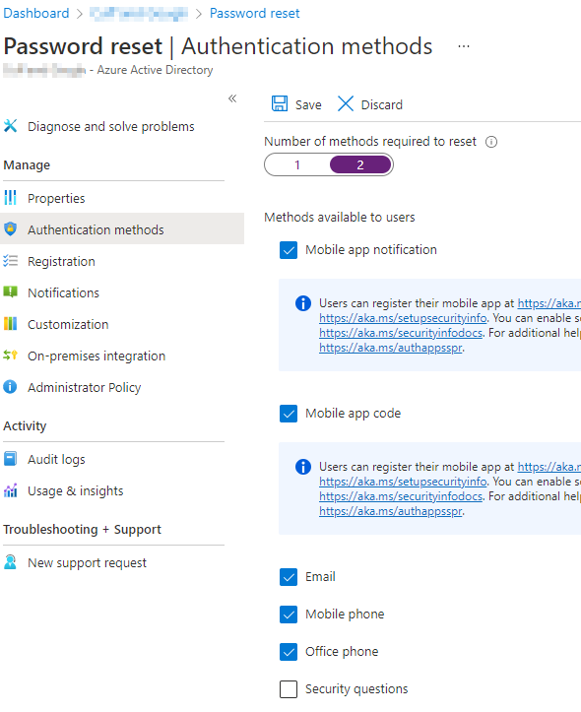Set required methods to 1
This screenshot has height=712, width=581.
297,164
